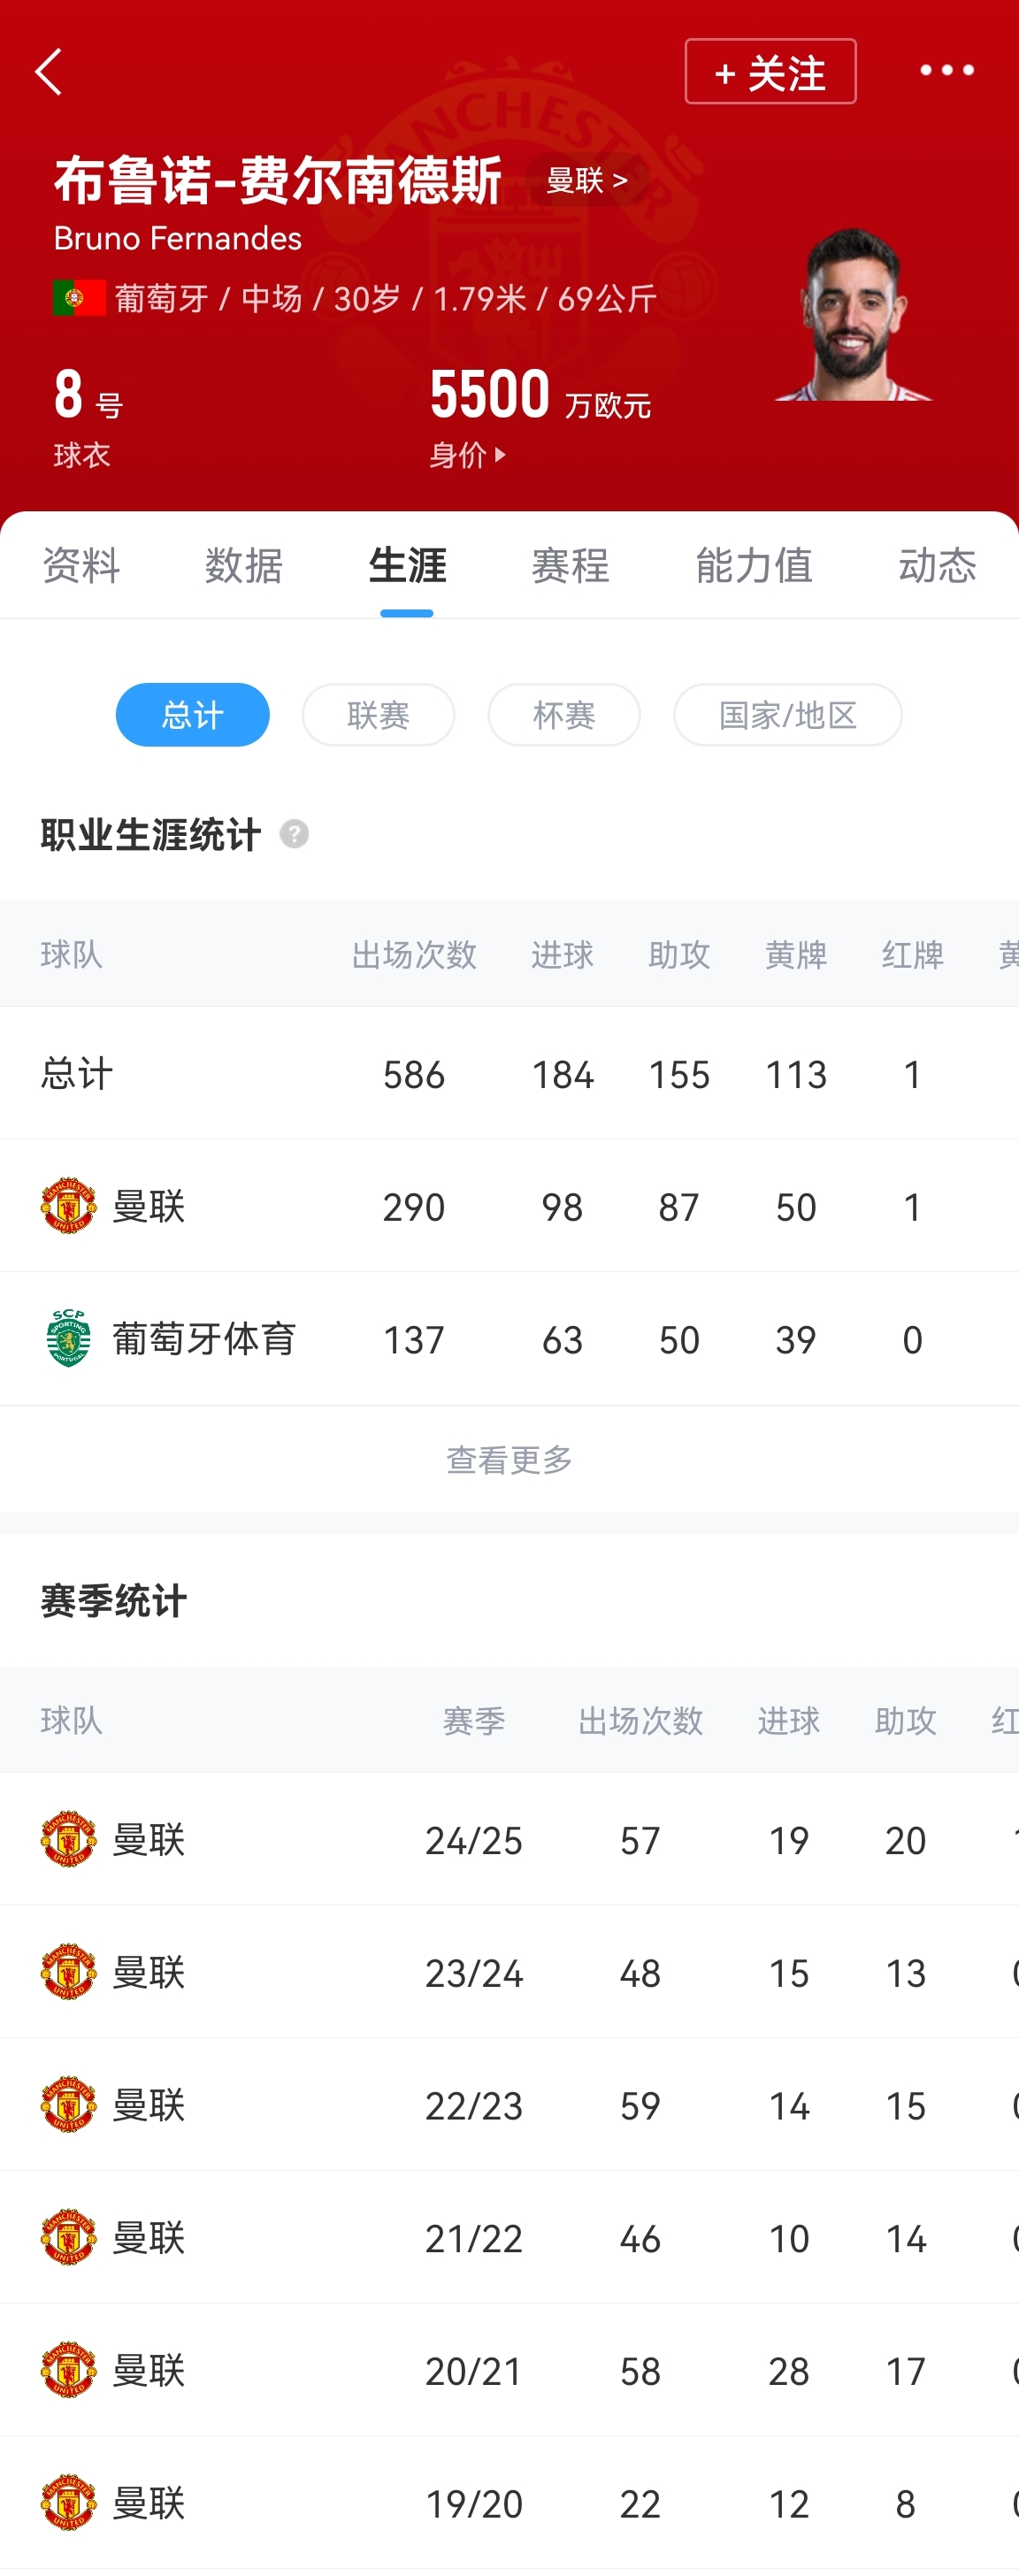
Task: Tap the crest in the 24/25 season row
Action: pyautogui.click(x=68, y=1839)
